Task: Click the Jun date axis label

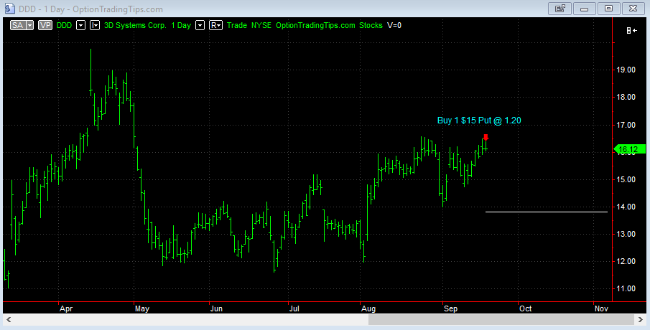Action: [216, 309]
